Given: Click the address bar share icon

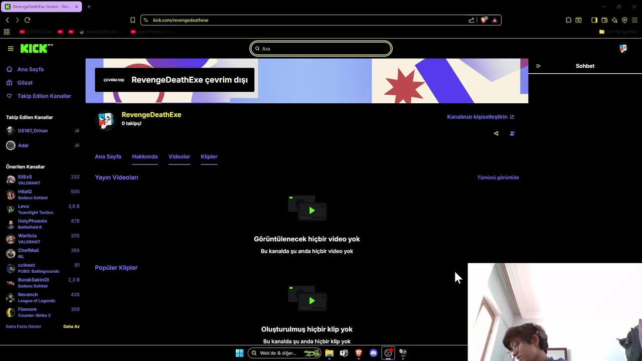Looking at the screenshot, I should click(471, 20).
